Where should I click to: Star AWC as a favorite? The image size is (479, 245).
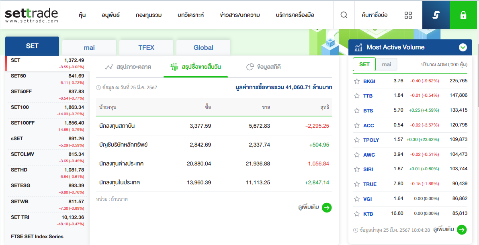[356, 155]
